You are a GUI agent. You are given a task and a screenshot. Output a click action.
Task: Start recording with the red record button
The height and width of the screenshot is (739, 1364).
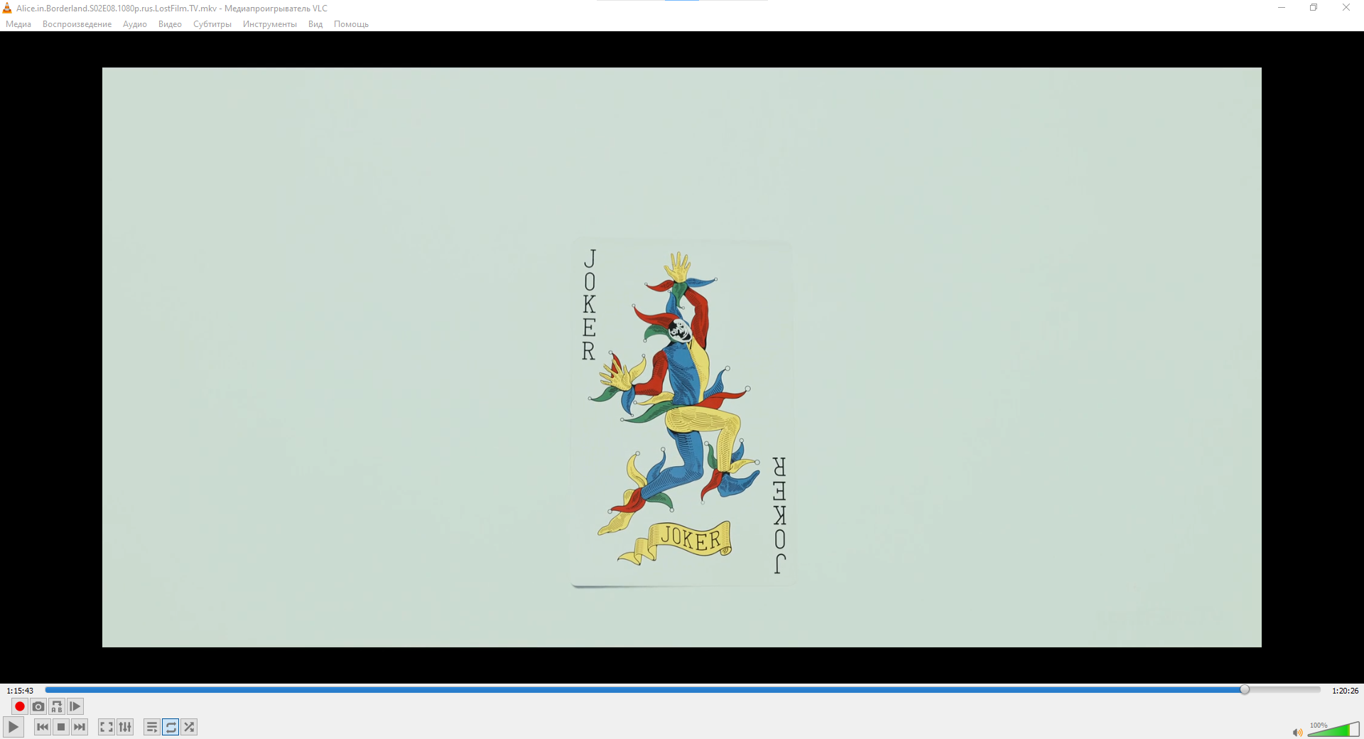[20, 706]
